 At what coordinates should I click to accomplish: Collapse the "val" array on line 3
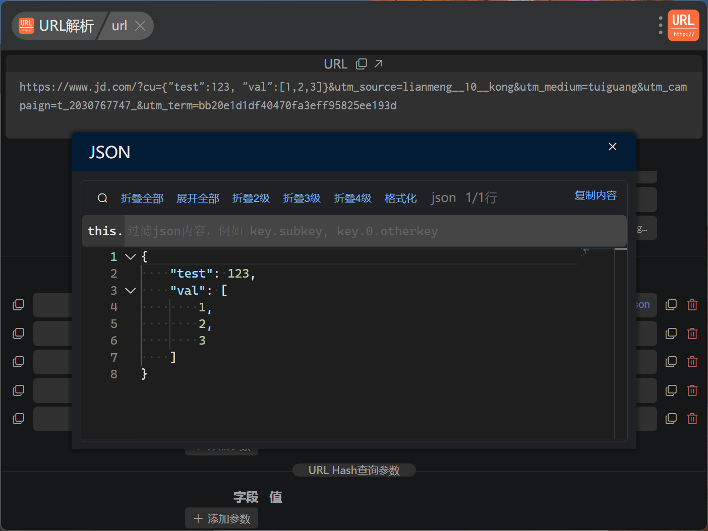(131, 291)
